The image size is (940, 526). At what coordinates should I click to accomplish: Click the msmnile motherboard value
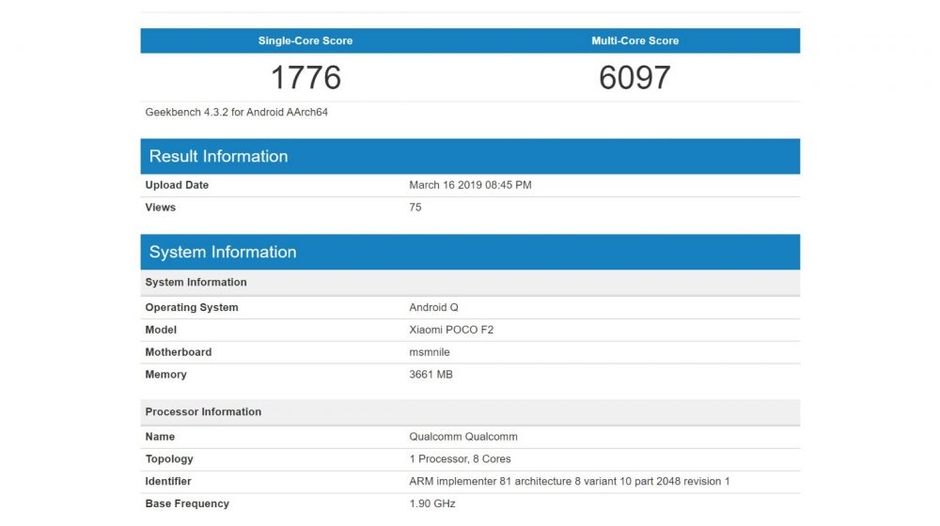click(431, 353)
